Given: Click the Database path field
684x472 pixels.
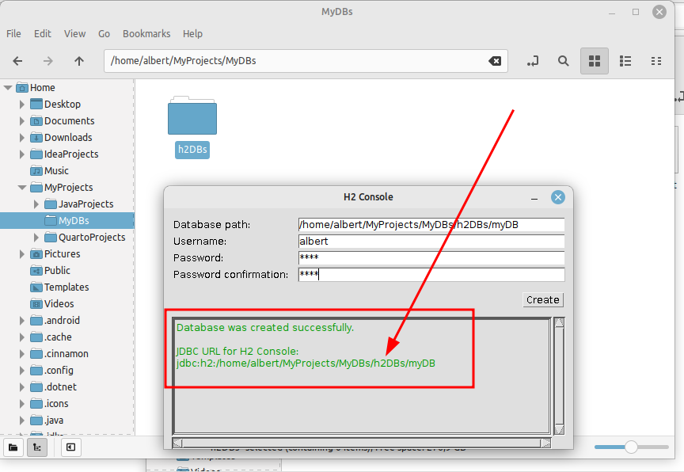Looking at the screenshot, I should pos(431,225).
